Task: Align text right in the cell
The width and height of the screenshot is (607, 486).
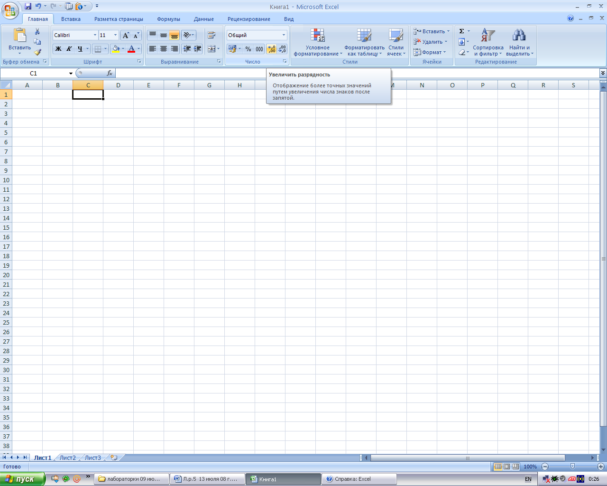Action: 174,48
